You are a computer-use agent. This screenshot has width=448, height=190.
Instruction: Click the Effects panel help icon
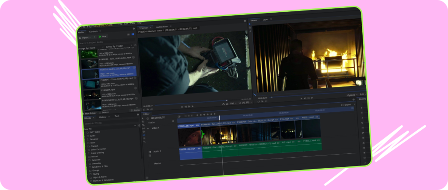pos(138,115)
